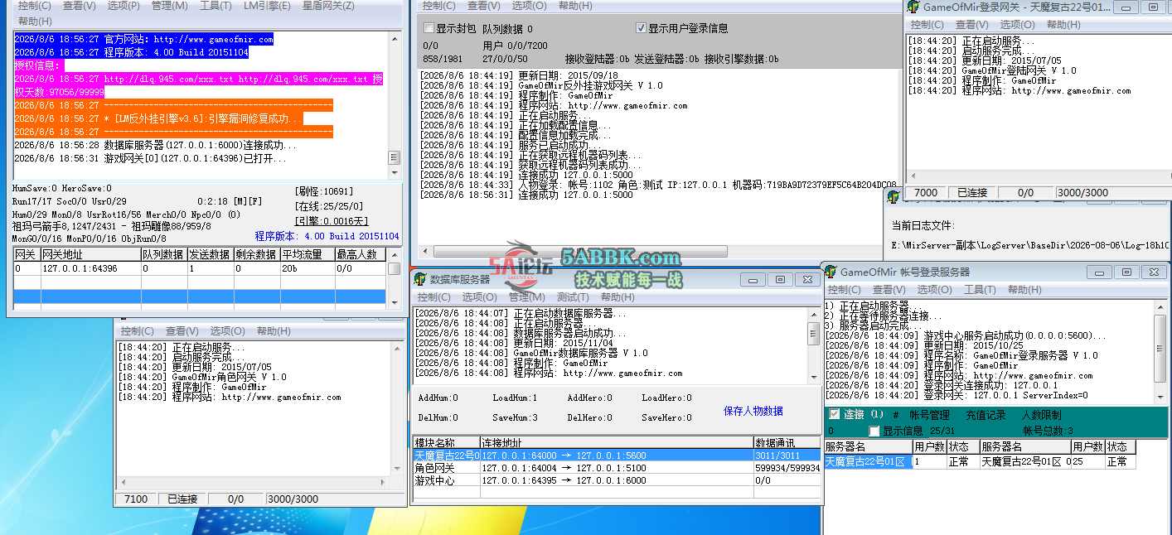Open the 星盾网关(Z) menu

pyautogui.click(x=327, y=6)
